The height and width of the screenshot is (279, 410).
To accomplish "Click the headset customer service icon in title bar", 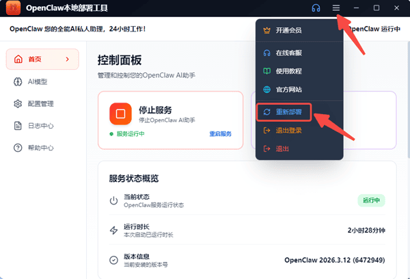I will [316, 8].
